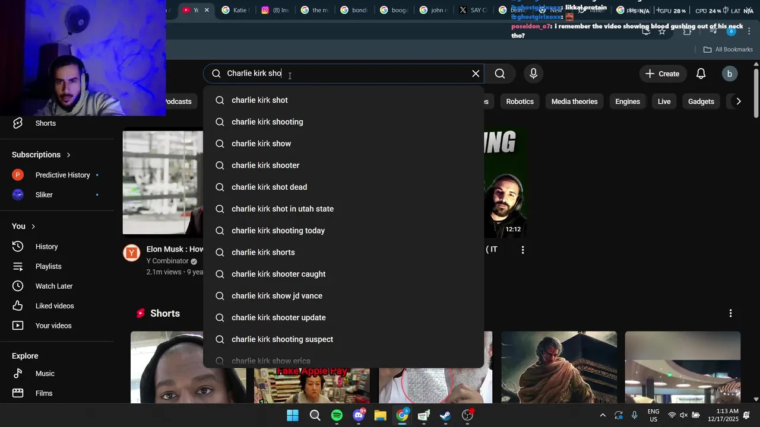This screenshot has width=760, height=427.
Task: Open the 12:12 video thumbnail
Action: 505,183
